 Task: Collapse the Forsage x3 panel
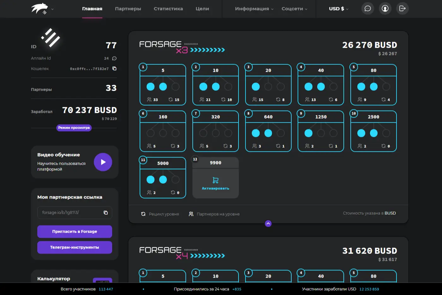coord(268,224)
